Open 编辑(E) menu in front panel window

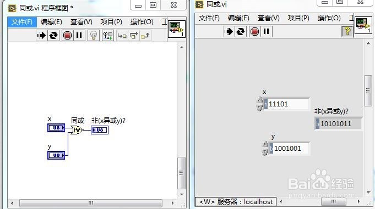[x=238, y=18]
